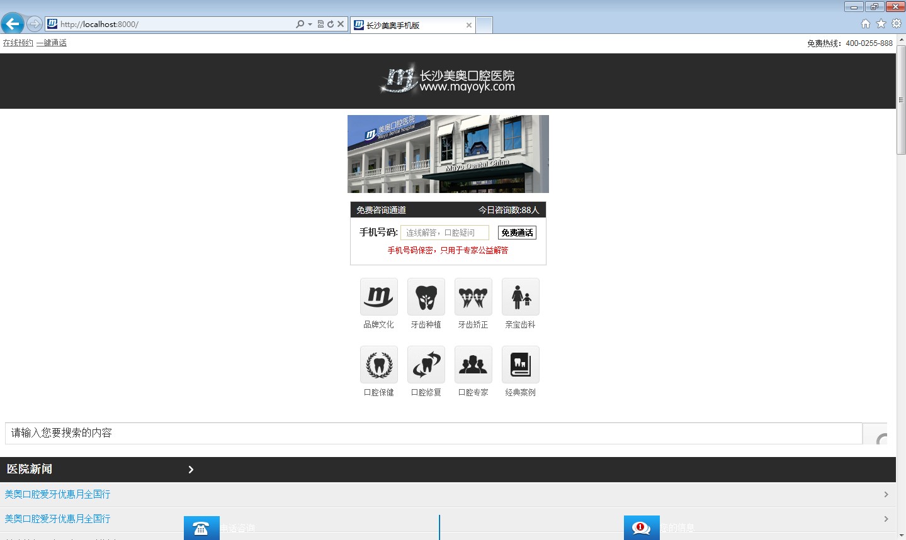Click the 长沙美奥口腔医院 header logo
The width and height of the screenshot is (906, 540).
[447, 80]
